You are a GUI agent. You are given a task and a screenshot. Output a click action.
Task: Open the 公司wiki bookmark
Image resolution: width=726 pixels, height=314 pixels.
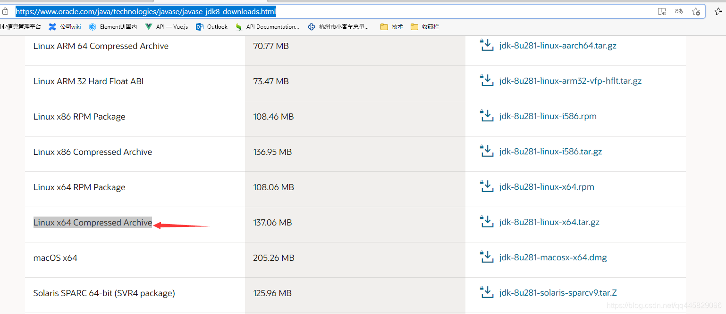click(x=65, y=27)
